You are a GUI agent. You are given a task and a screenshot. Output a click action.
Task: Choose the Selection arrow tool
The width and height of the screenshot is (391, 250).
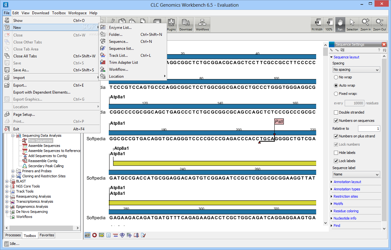[352, 24]
